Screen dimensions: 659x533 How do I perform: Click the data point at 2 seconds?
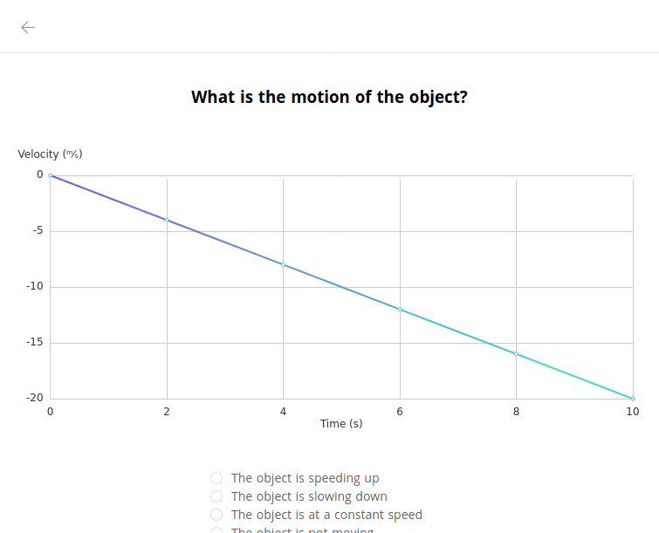pos(167,220)
